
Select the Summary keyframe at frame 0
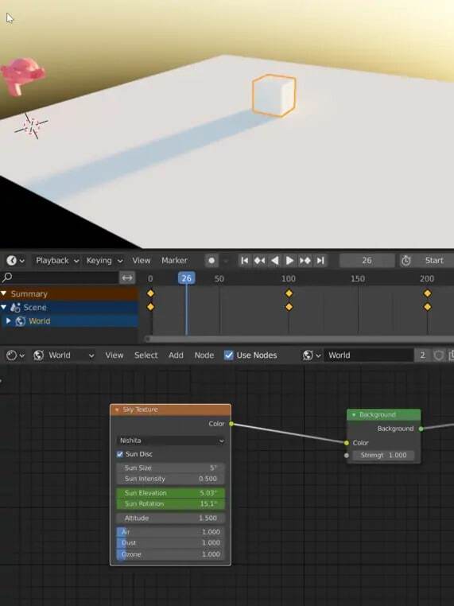pyautogui.click(x=150, y=293)
